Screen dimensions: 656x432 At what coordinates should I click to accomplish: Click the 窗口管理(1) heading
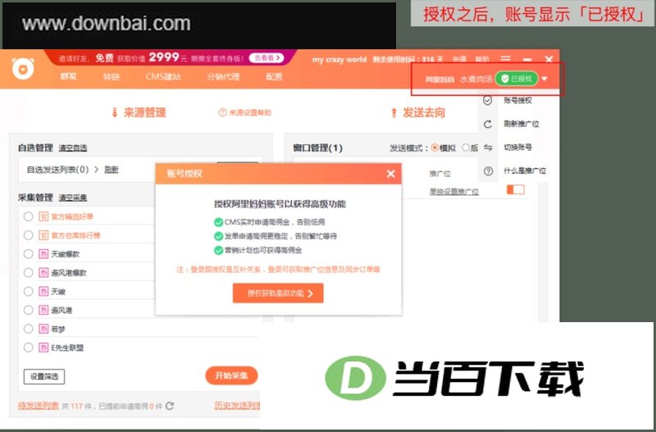coord(317,148)
